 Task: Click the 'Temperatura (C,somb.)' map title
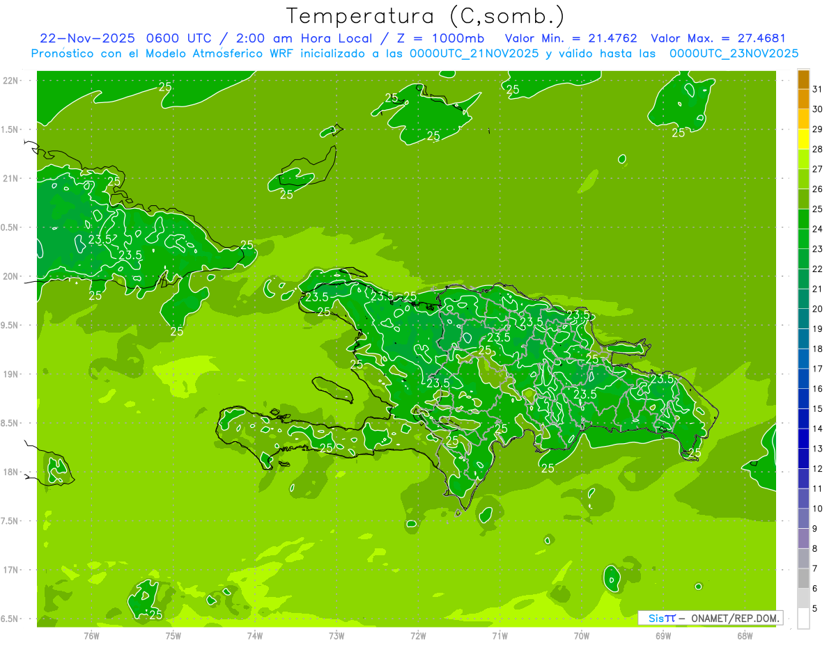pyautogui.click(x=426, y=16)
